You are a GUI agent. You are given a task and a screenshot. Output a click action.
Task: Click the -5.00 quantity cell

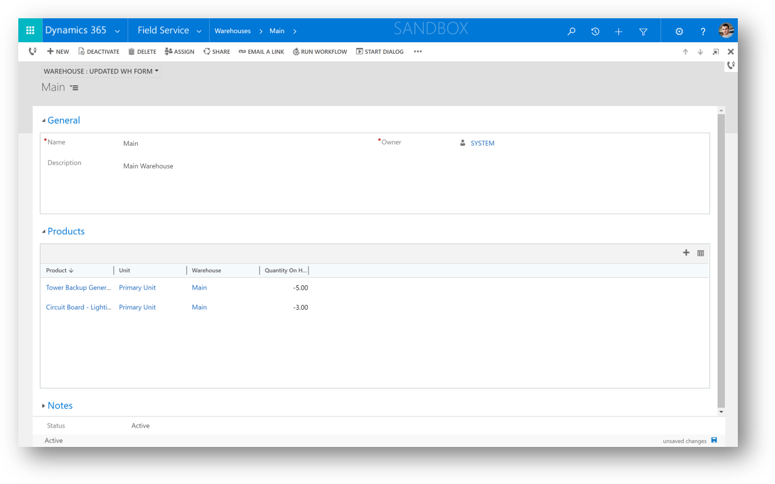[300, 287]
